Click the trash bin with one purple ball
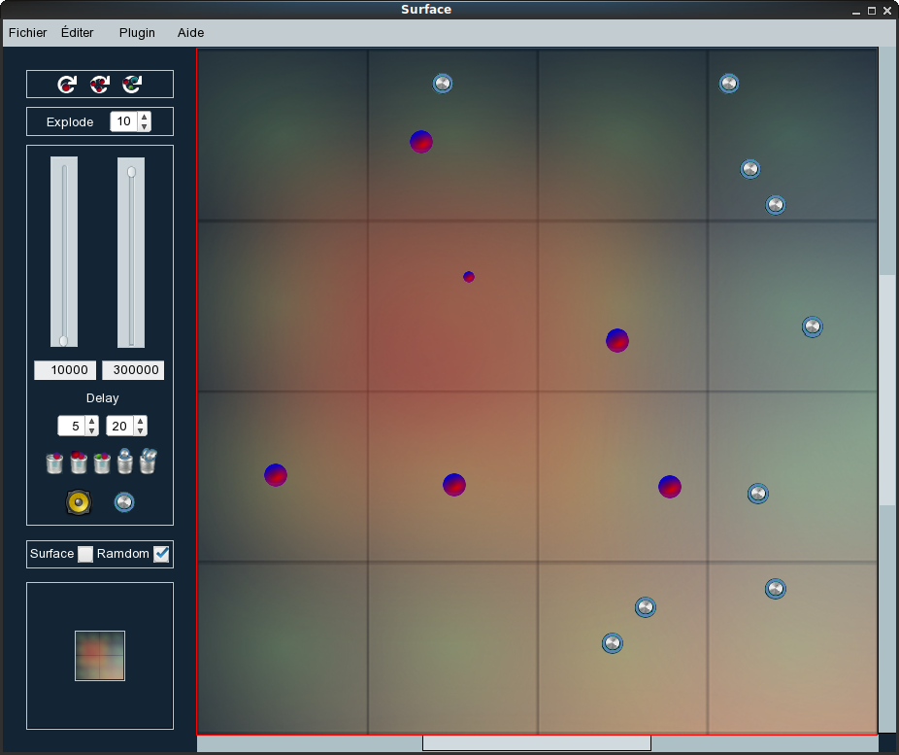Viewport: 899px width, 755px height. coord(55,463)
